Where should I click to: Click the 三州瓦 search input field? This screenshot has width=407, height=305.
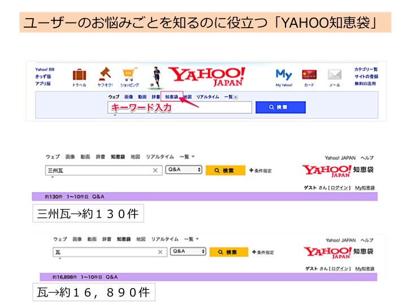point(104,171)
